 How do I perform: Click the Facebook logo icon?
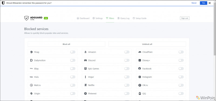click(x=140, y=69)
